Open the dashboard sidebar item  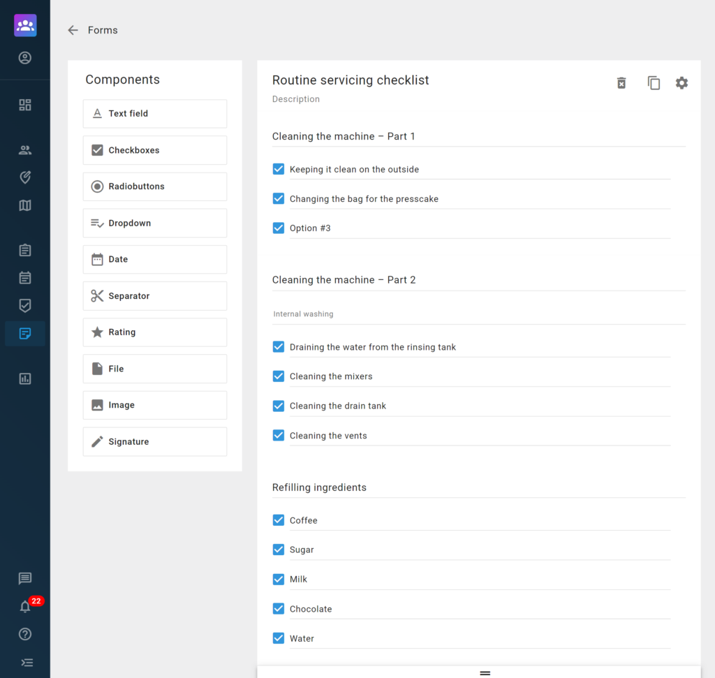coord(25,105)
